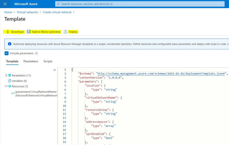
Task: Click the Deploy upload icon
Action: pos(65,32)
